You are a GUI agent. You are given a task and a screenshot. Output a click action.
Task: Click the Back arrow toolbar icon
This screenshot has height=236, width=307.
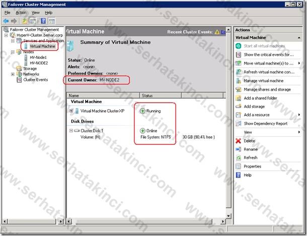point(6,21)
